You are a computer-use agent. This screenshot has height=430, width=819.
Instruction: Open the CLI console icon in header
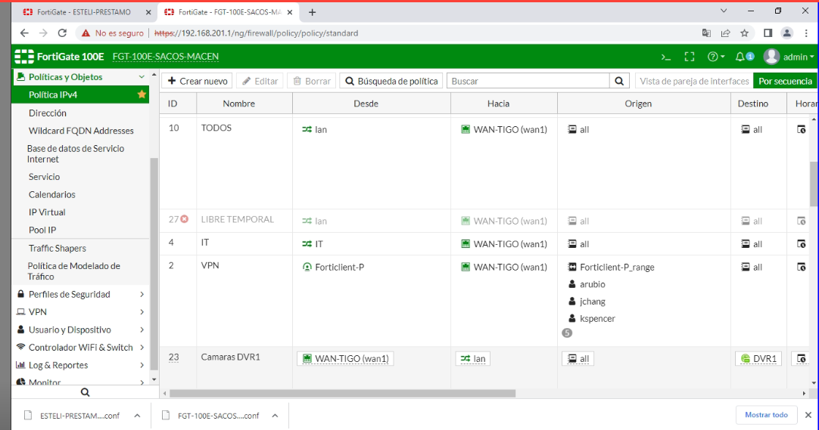coord(666,57)
